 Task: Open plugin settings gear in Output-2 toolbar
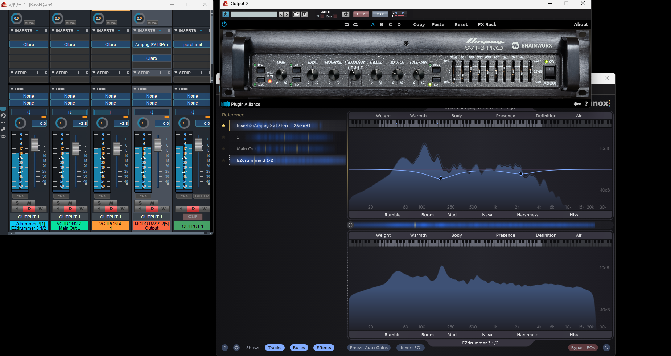[346, 15]
